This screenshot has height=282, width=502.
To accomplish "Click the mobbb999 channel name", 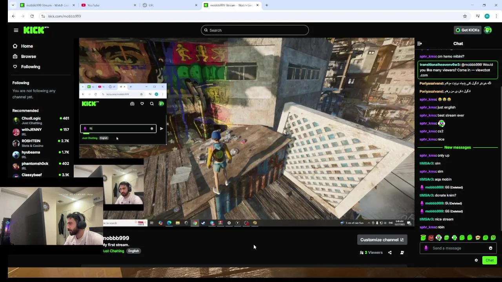I will point(116,238).
